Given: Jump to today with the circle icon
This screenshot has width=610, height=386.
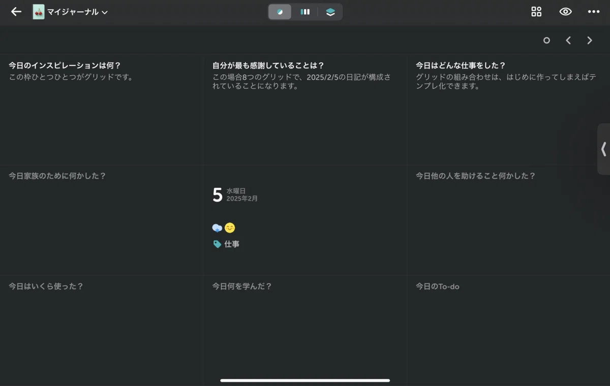Looking at the screenshot, I should 546,40.
